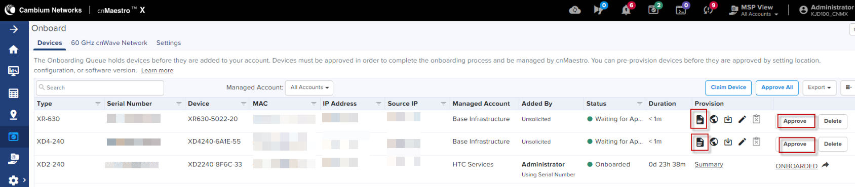Click the Onboarded status on XD2-240 row
The height and width of the screenshot is (187, 855).
[608, 164]
